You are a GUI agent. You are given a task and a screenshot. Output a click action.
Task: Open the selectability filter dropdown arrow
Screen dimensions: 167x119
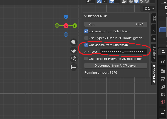click(x=93, y=1)
